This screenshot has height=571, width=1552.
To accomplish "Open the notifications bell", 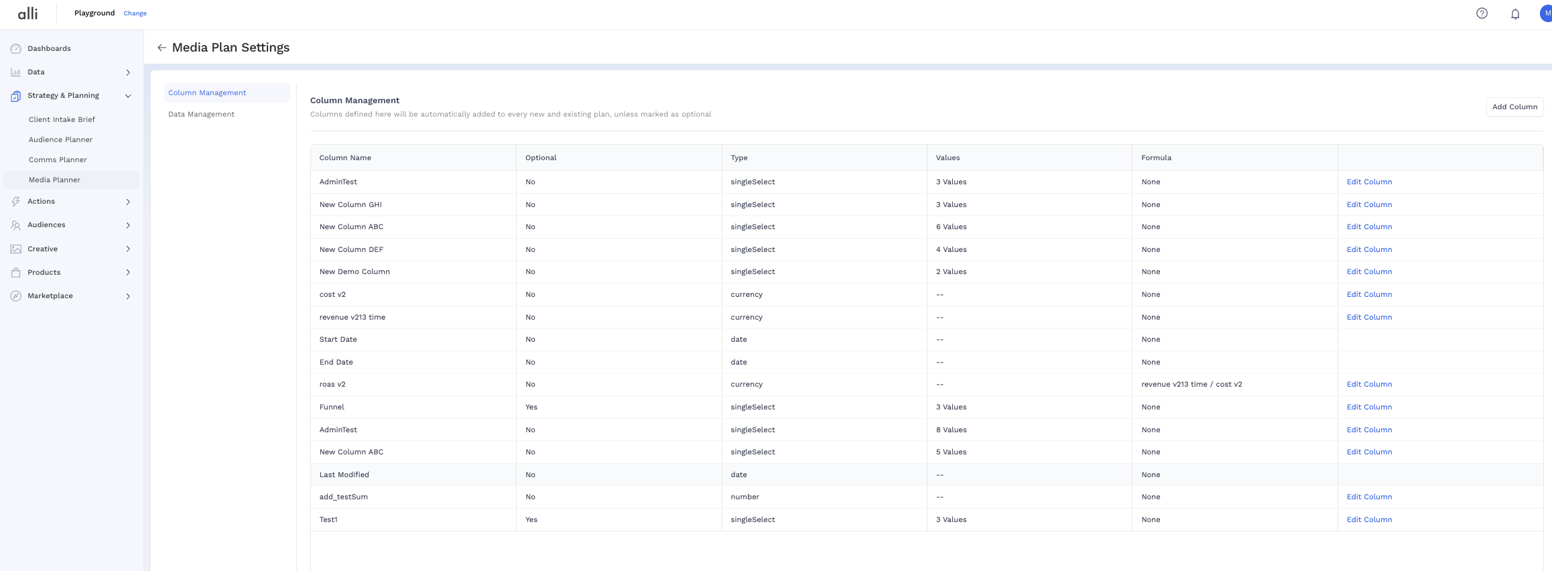I will (x=1514, y=14).
